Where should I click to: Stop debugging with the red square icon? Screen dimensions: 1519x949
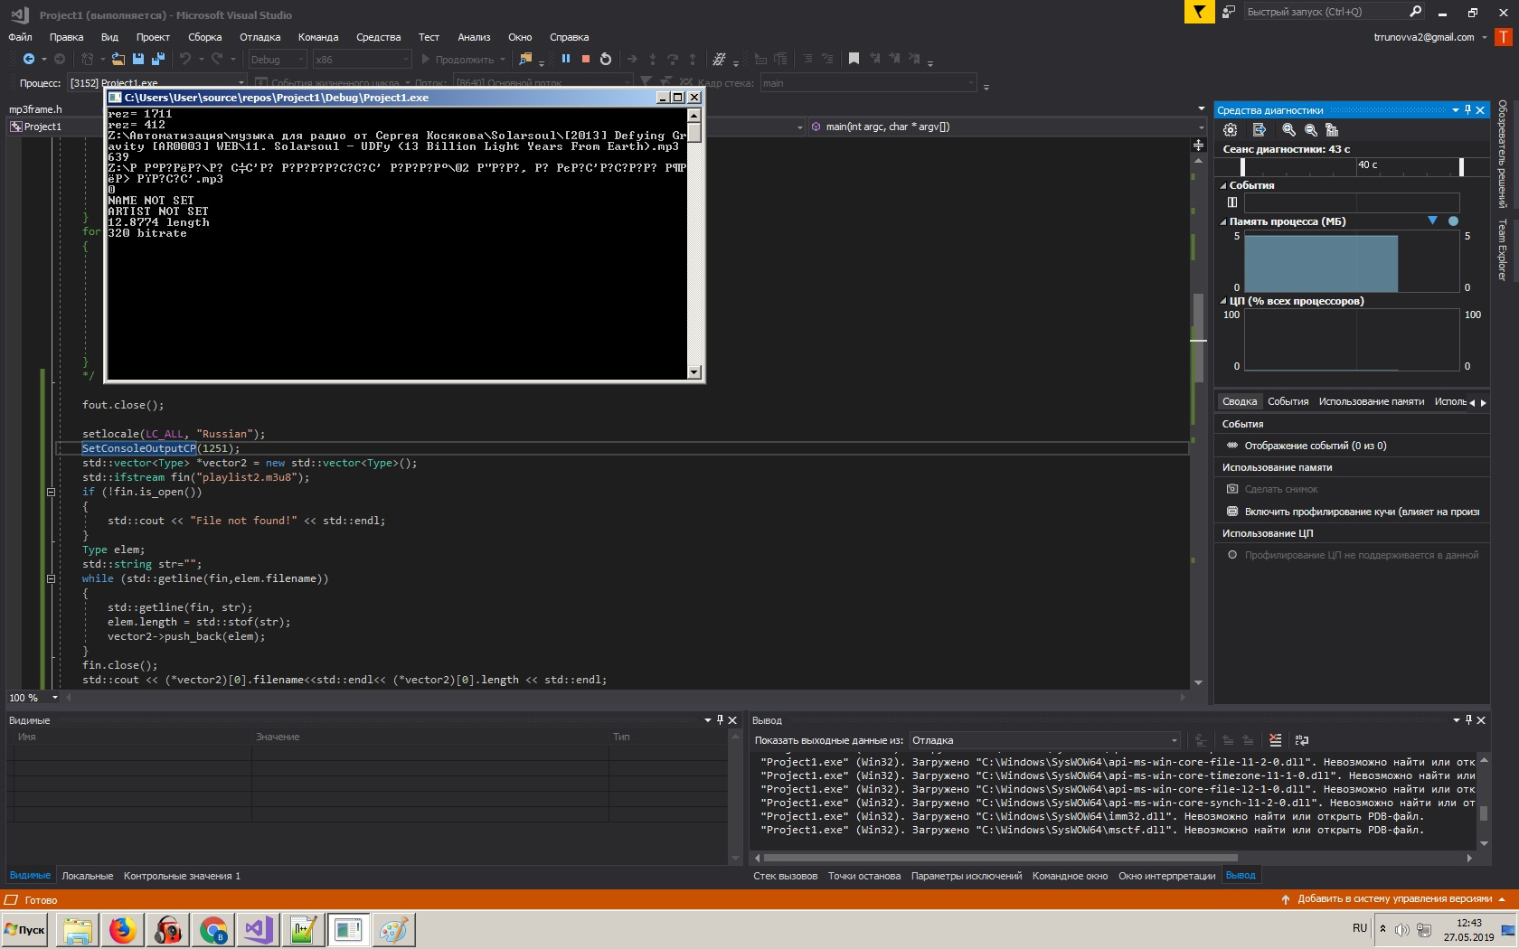[x=586, y=59]
